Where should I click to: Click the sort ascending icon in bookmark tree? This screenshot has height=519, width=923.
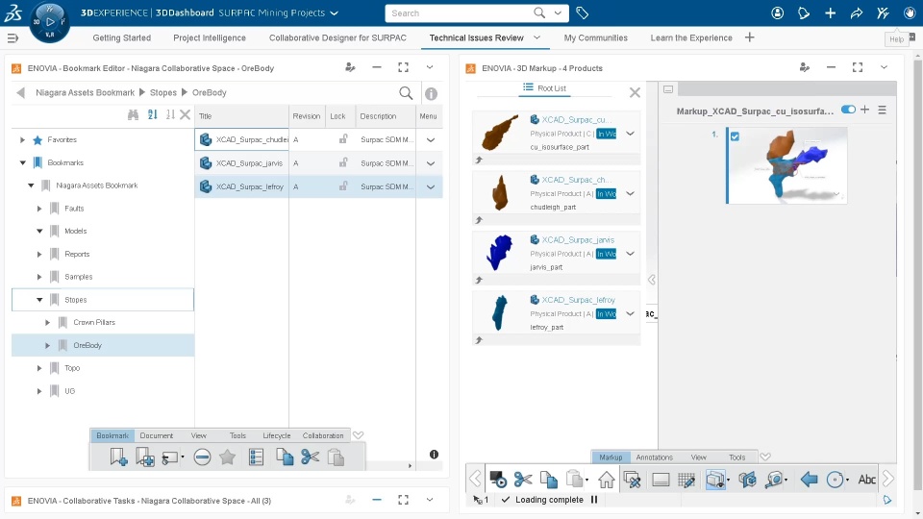point(153,114)
